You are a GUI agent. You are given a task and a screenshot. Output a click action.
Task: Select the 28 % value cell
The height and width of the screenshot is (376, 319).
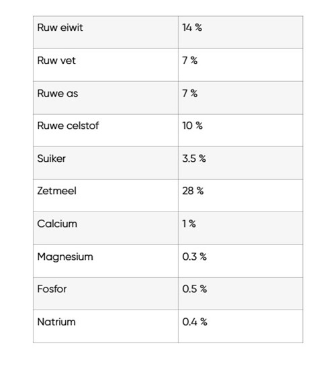pyautogui.click(x=240, y=195)
